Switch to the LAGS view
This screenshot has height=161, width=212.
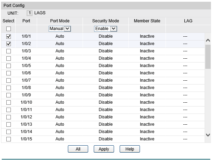pos(40,13)
